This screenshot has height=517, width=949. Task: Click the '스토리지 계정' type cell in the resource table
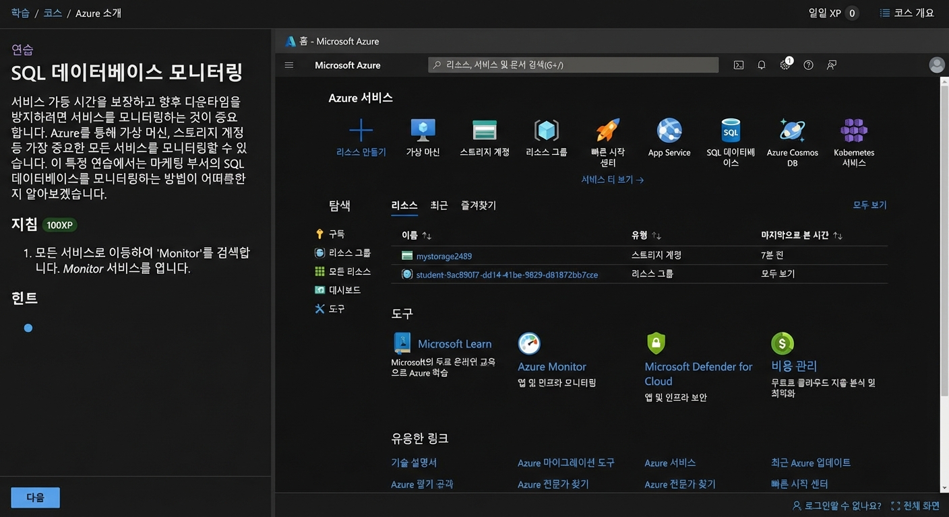coord(656,256)
